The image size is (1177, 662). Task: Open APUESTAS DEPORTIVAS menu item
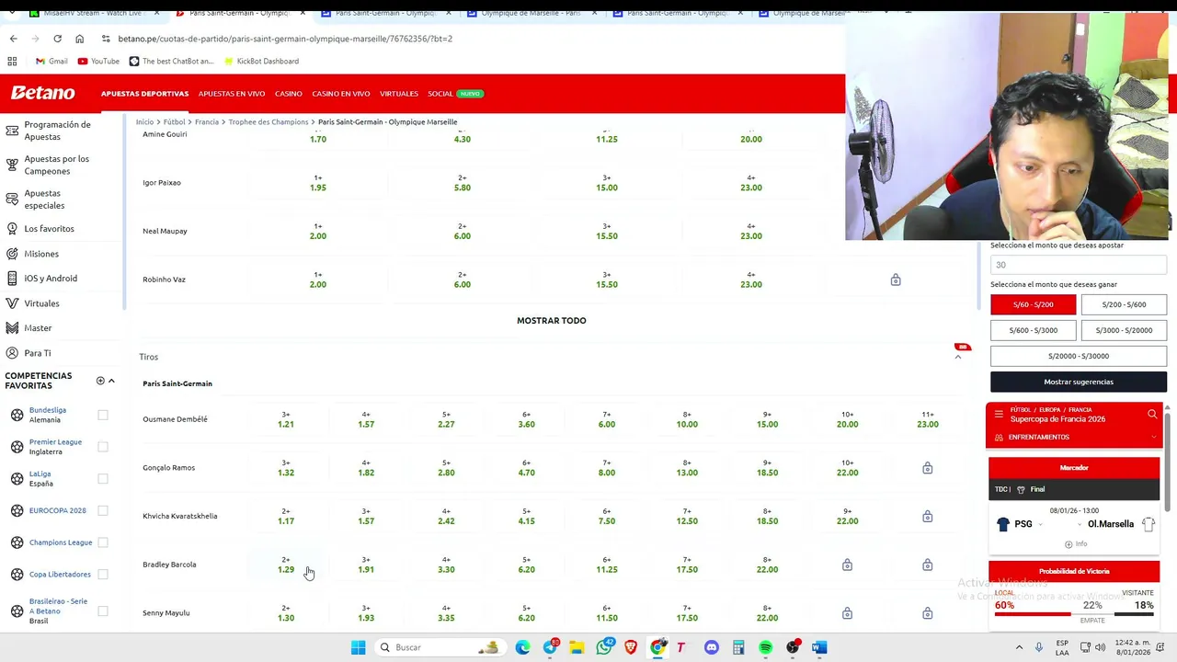pyautogui.click(x=144, y=94)
